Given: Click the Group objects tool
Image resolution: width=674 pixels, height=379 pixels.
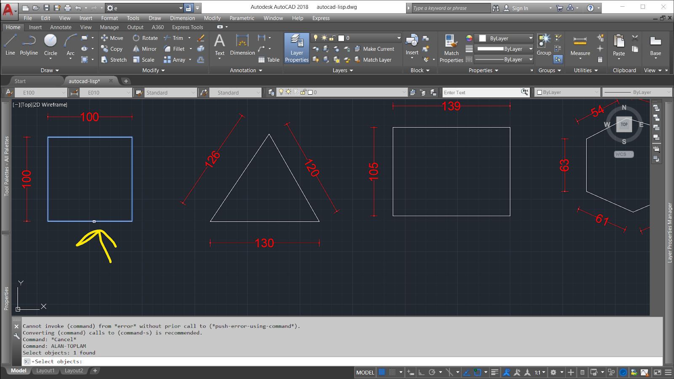Looking at the screenshot, I should click(544, 45).
